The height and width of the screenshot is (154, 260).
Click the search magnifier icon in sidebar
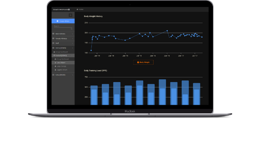71,29
